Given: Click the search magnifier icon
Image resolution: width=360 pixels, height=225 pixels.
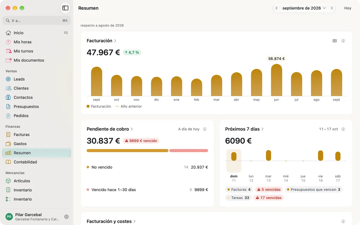Looking at the screenshot, I should point(8,21).
